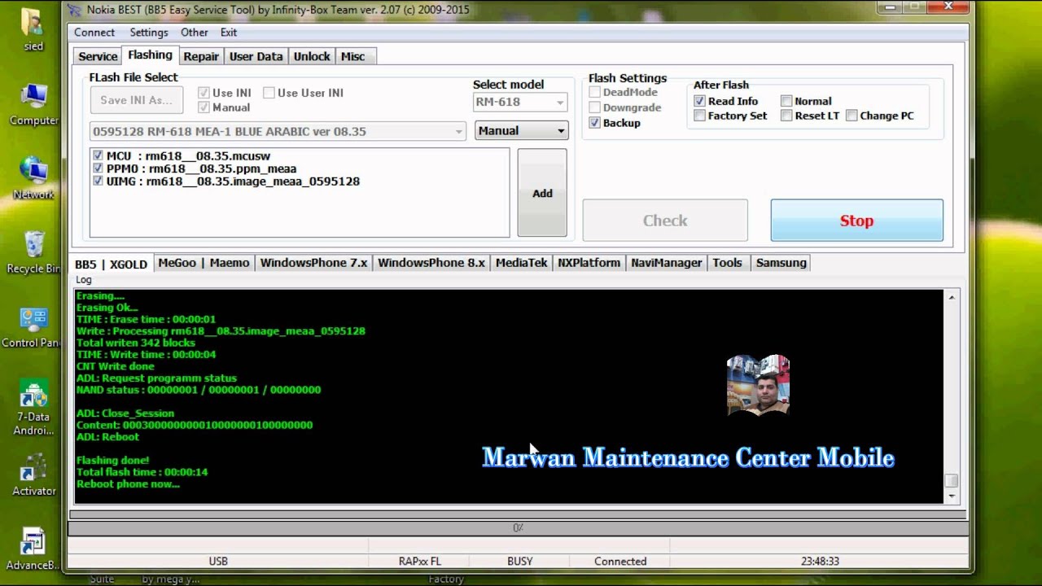1042x586 pixels.
Task: Toggle the Downgrade flash setting
Action: 595,107
